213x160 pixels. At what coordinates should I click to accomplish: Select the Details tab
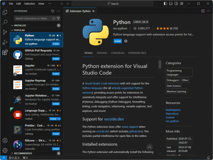[x=88, y=53]
